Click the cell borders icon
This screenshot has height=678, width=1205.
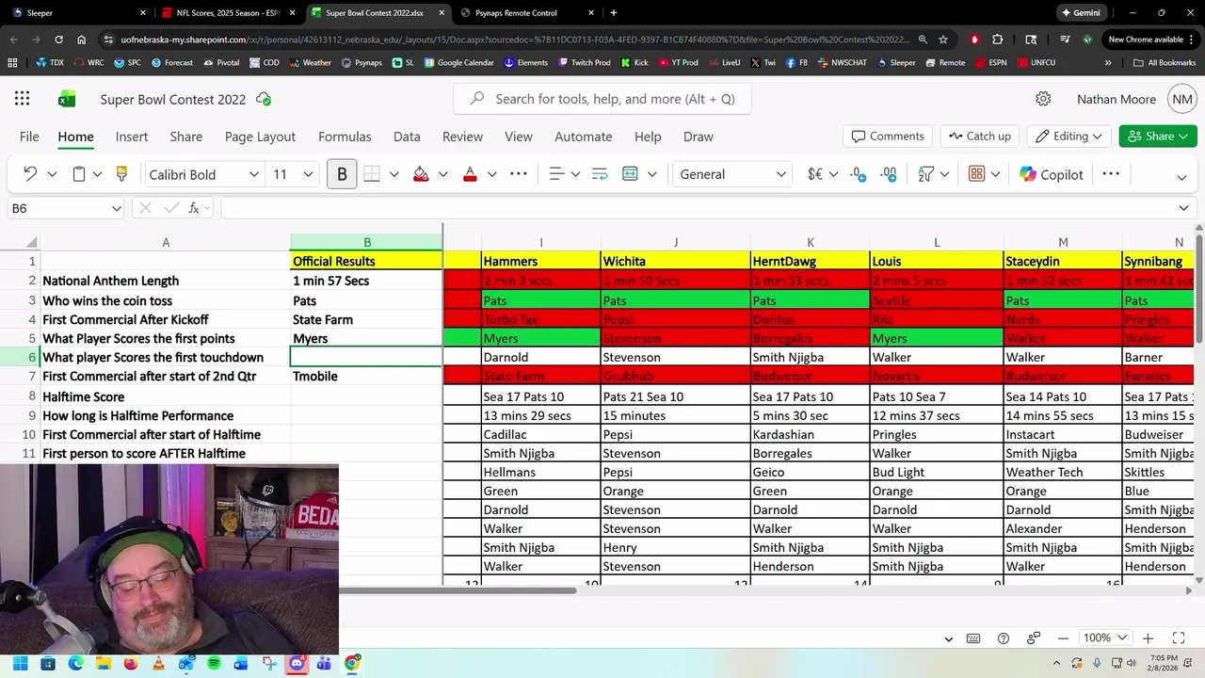tap(372, 174)
